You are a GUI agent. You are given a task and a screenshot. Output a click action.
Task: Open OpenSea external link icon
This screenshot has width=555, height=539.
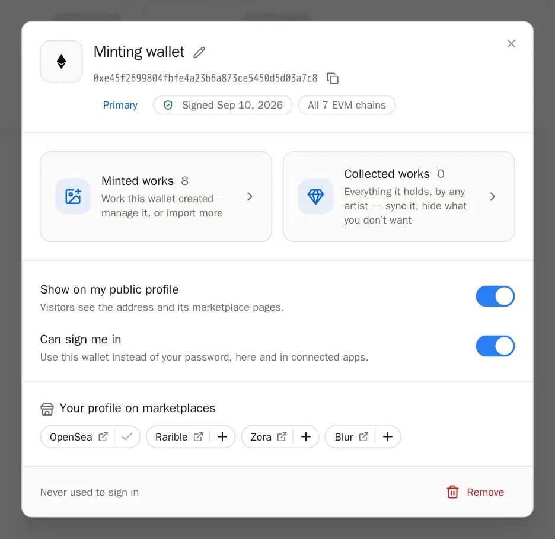(x=103, y=437)
